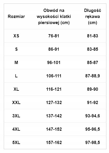Click the 106-111 chest value
Screen dimensions: 109x153
(54, 76)
